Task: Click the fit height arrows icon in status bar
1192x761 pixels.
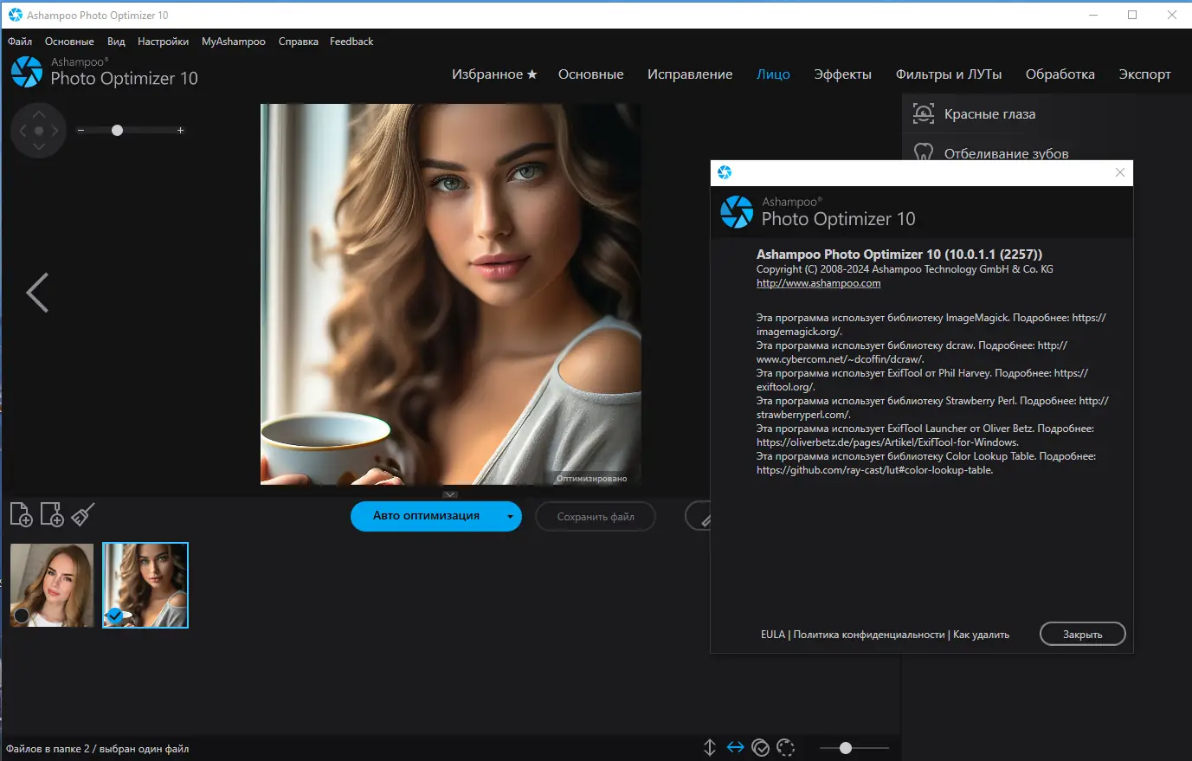Action: point(709,746)
